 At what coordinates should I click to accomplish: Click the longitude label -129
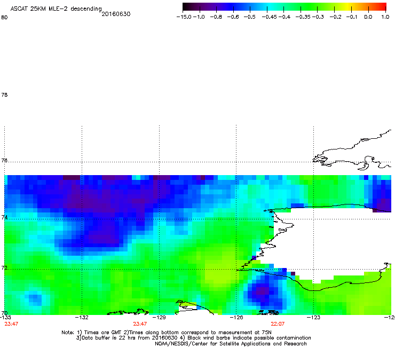tap(159, 317)
